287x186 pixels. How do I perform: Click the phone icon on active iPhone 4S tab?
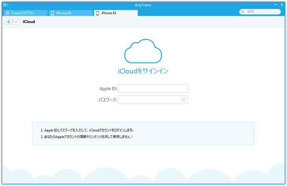(97, 13)
